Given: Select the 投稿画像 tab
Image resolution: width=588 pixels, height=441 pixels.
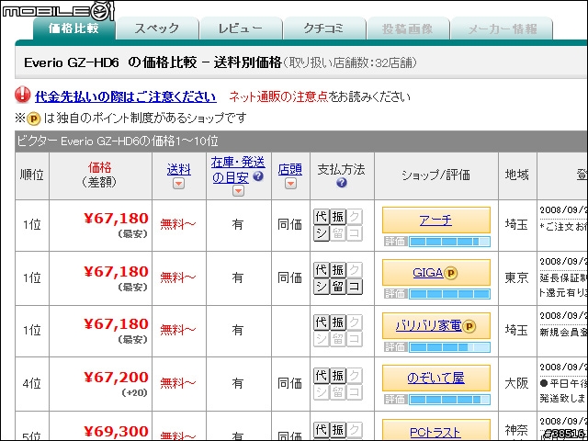Looking at the screenshot, I should point(407,28).
